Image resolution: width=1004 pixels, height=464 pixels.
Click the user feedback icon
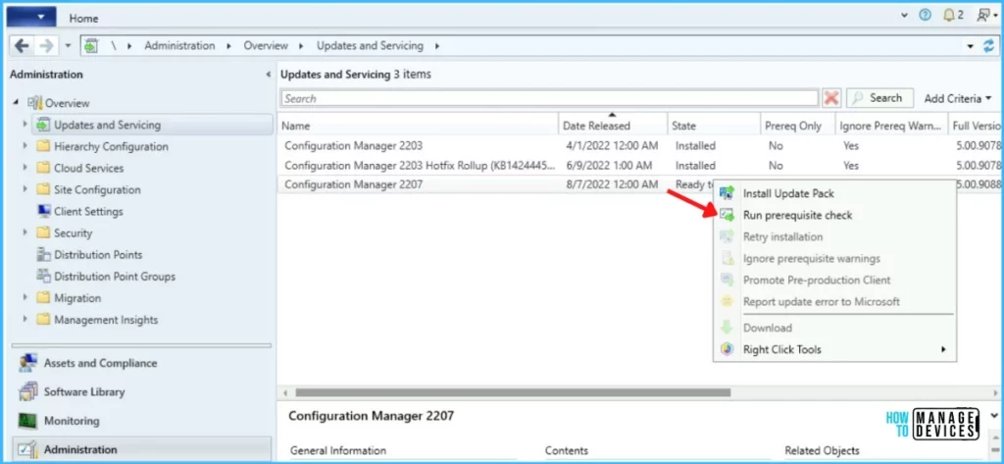[x=984, y=16]
